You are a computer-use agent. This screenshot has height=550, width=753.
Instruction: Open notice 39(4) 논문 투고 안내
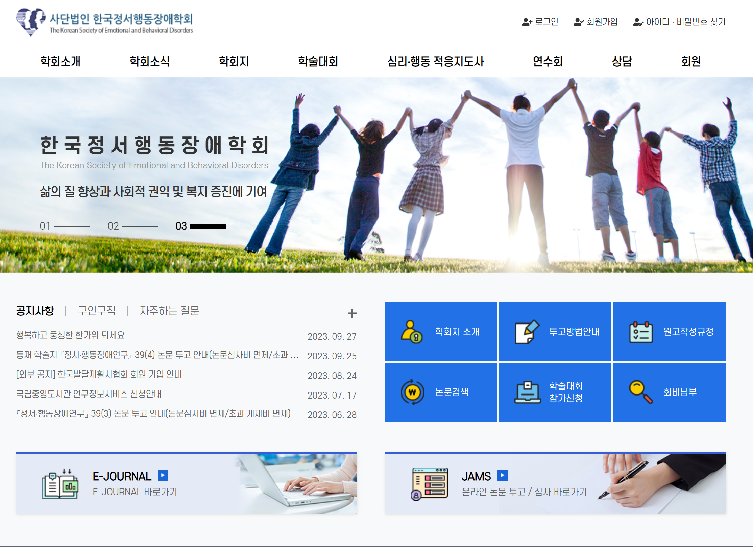tap(157, 355)
